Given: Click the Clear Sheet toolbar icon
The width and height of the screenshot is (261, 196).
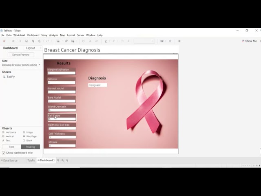Looking at the screenshot, I should click(73, 41).
